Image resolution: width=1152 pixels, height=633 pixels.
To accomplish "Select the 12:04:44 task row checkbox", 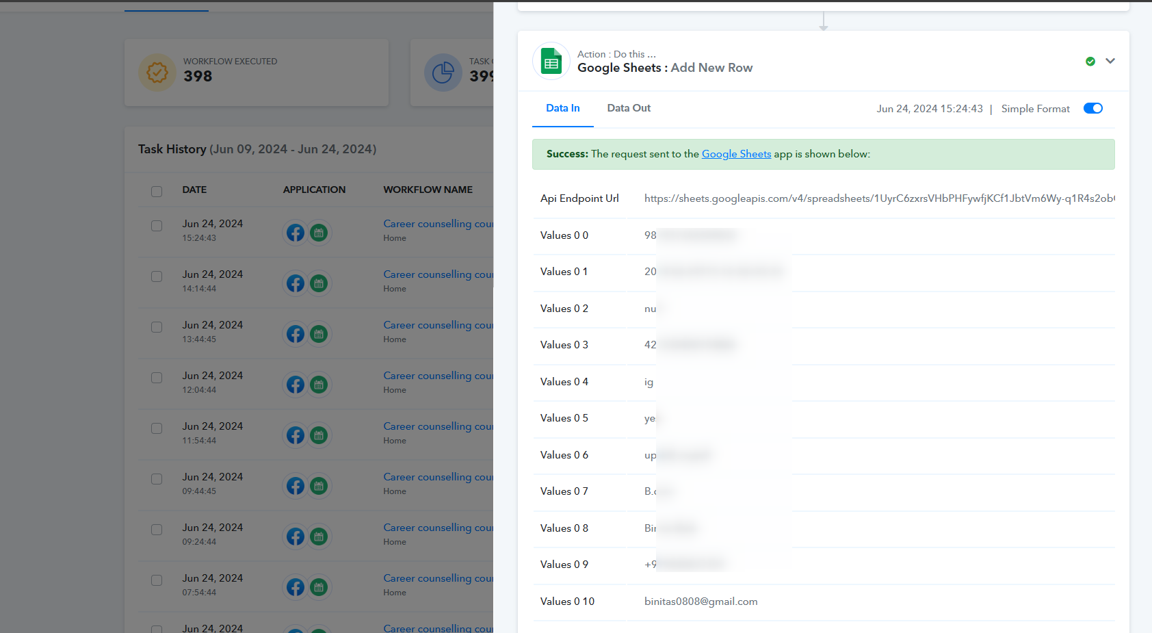I will point(157,378).
